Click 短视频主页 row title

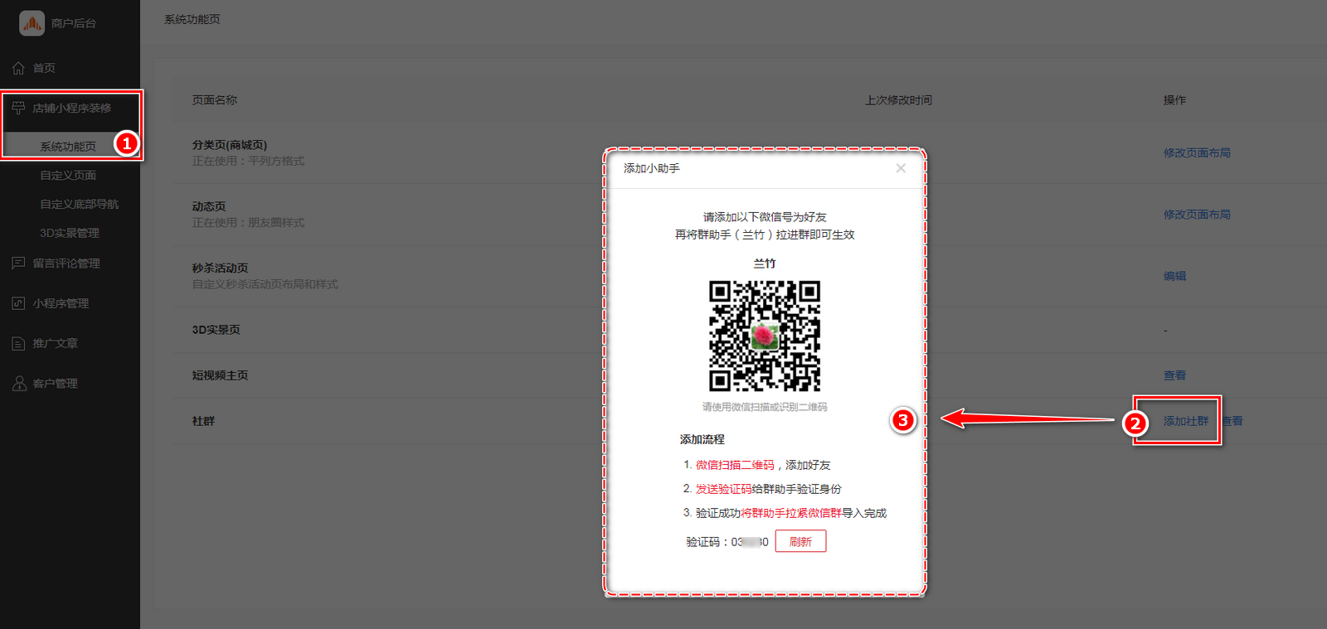click(220, 375)
